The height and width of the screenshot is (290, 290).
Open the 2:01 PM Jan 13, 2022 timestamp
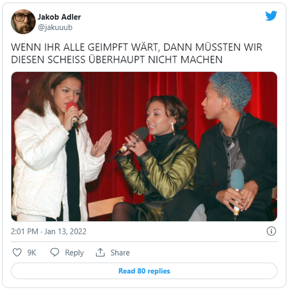tap(49, 232)
